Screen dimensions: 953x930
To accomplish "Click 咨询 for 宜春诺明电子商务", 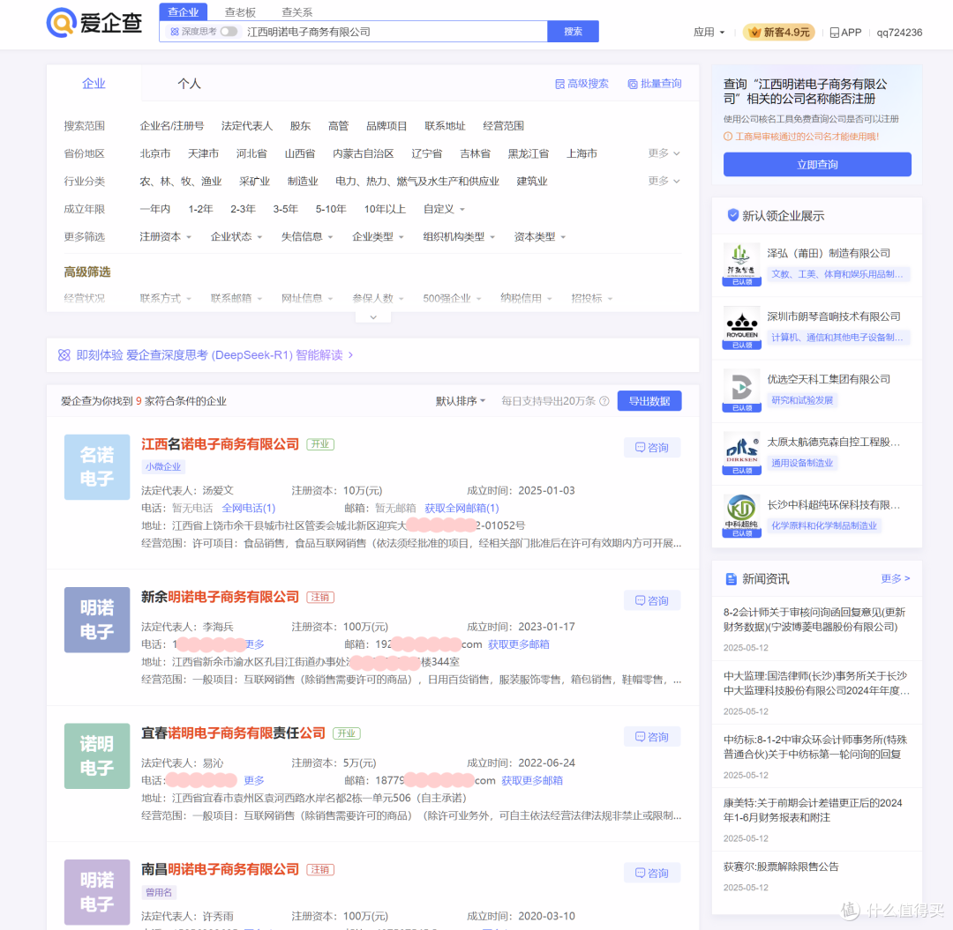I will [651, 736].
